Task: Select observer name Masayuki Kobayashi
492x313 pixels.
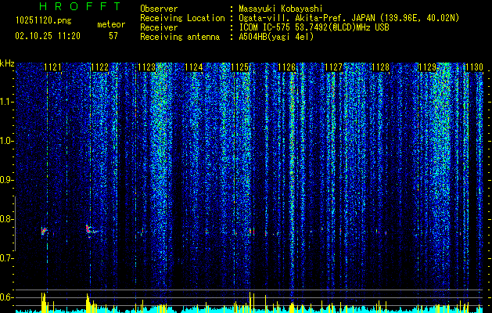Action: [281, 9]
